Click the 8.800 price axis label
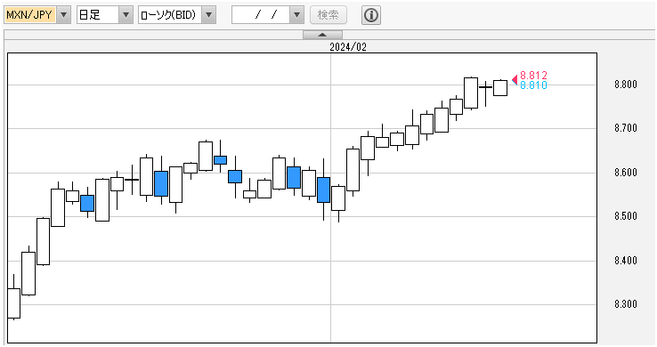 (x=626, y=85)
